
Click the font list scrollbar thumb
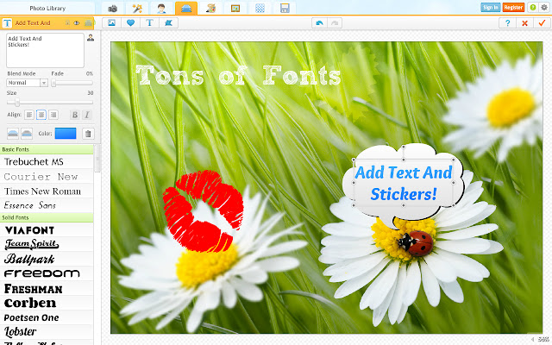click(x=97, y=159)
